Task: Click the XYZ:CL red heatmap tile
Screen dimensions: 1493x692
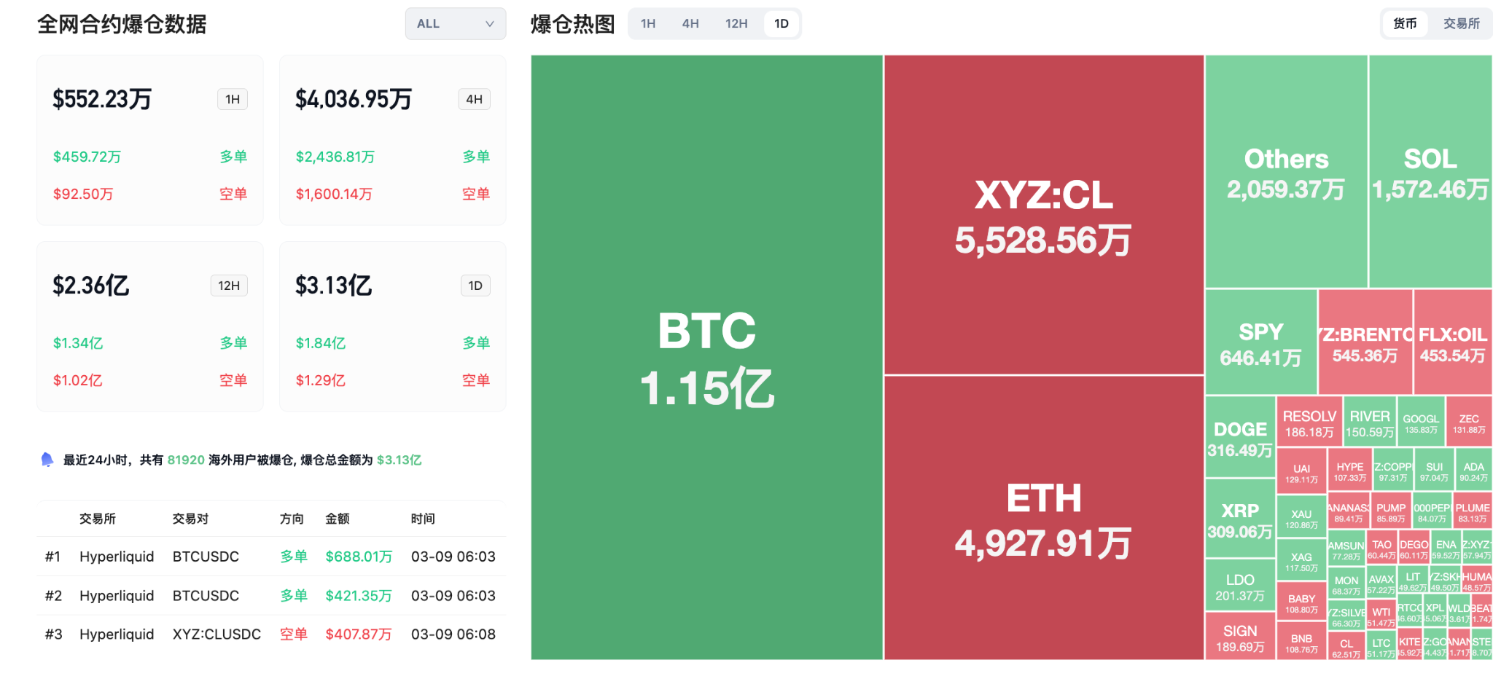Action: [1043, 215]
